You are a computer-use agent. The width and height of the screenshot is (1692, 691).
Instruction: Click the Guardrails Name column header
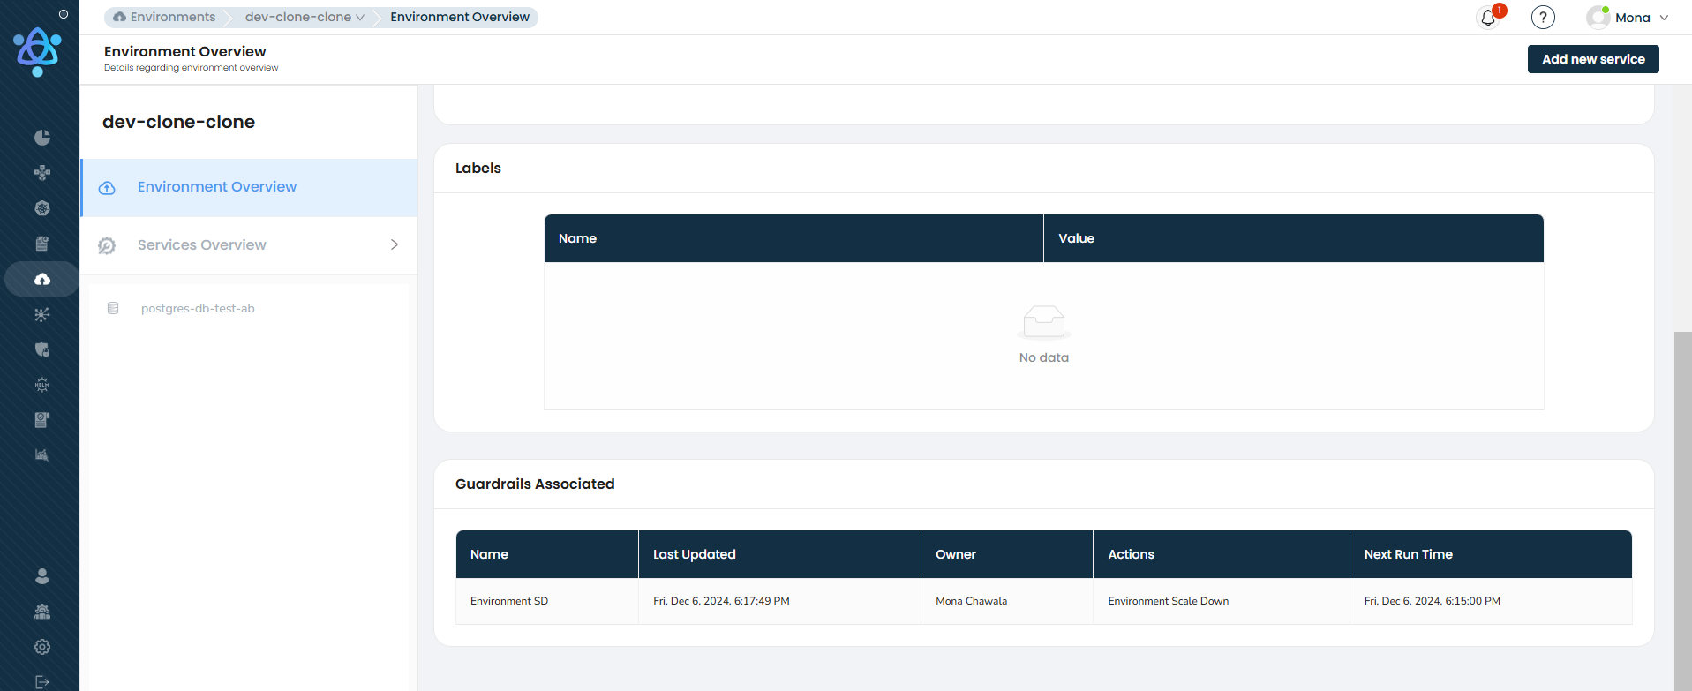pos(547,554)
